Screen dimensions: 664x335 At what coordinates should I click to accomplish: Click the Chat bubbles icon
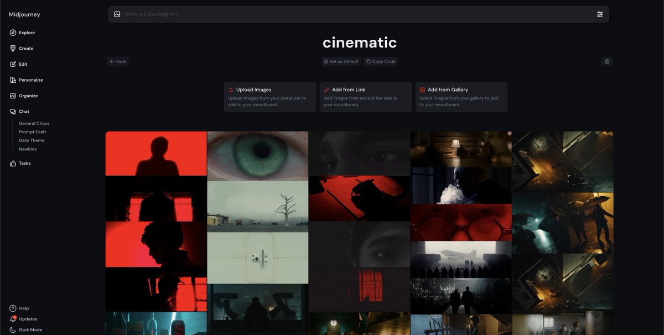[13, 112]
